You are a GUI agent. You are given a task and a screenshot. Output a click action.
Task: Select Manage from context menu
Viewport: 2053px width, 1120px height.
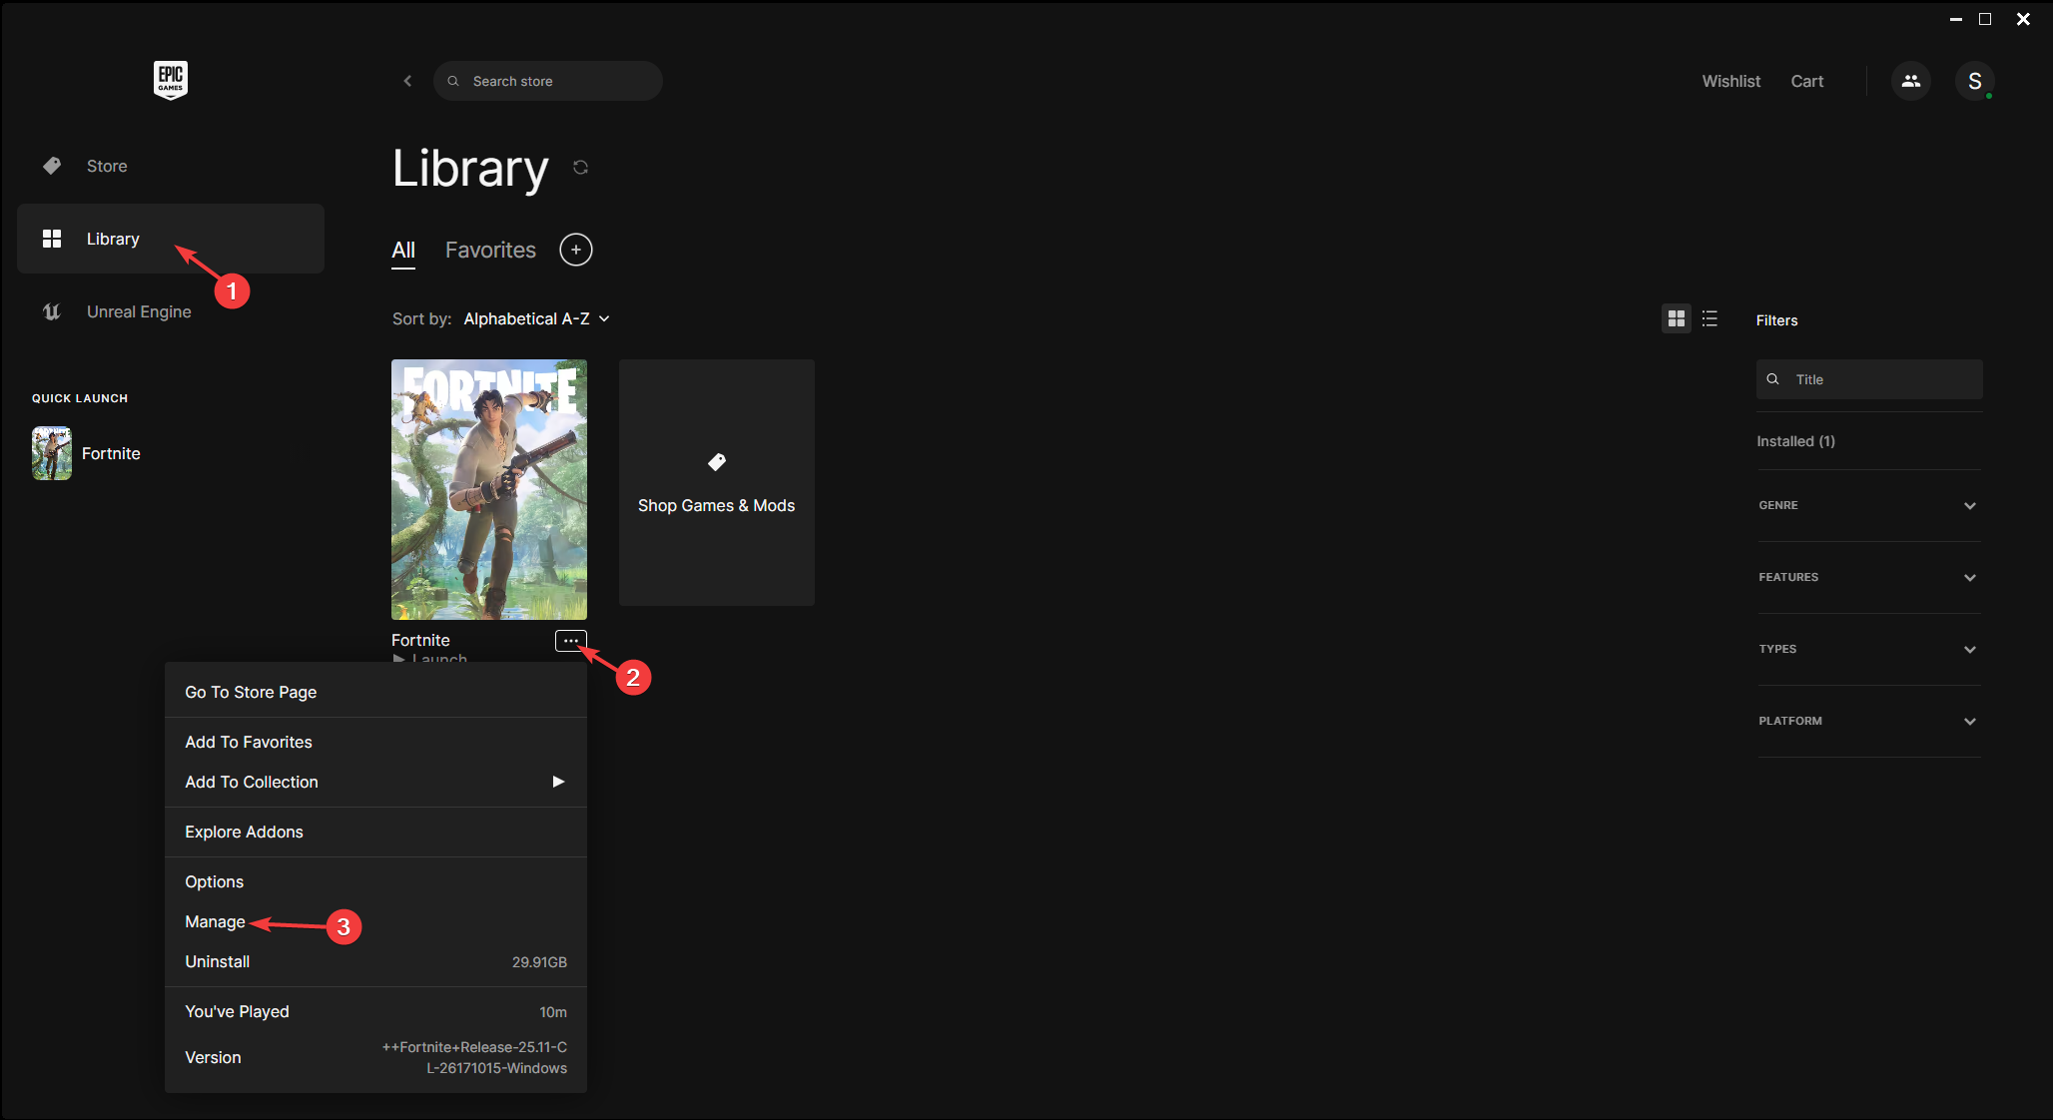pyautogui.click(x=375, y=921)
